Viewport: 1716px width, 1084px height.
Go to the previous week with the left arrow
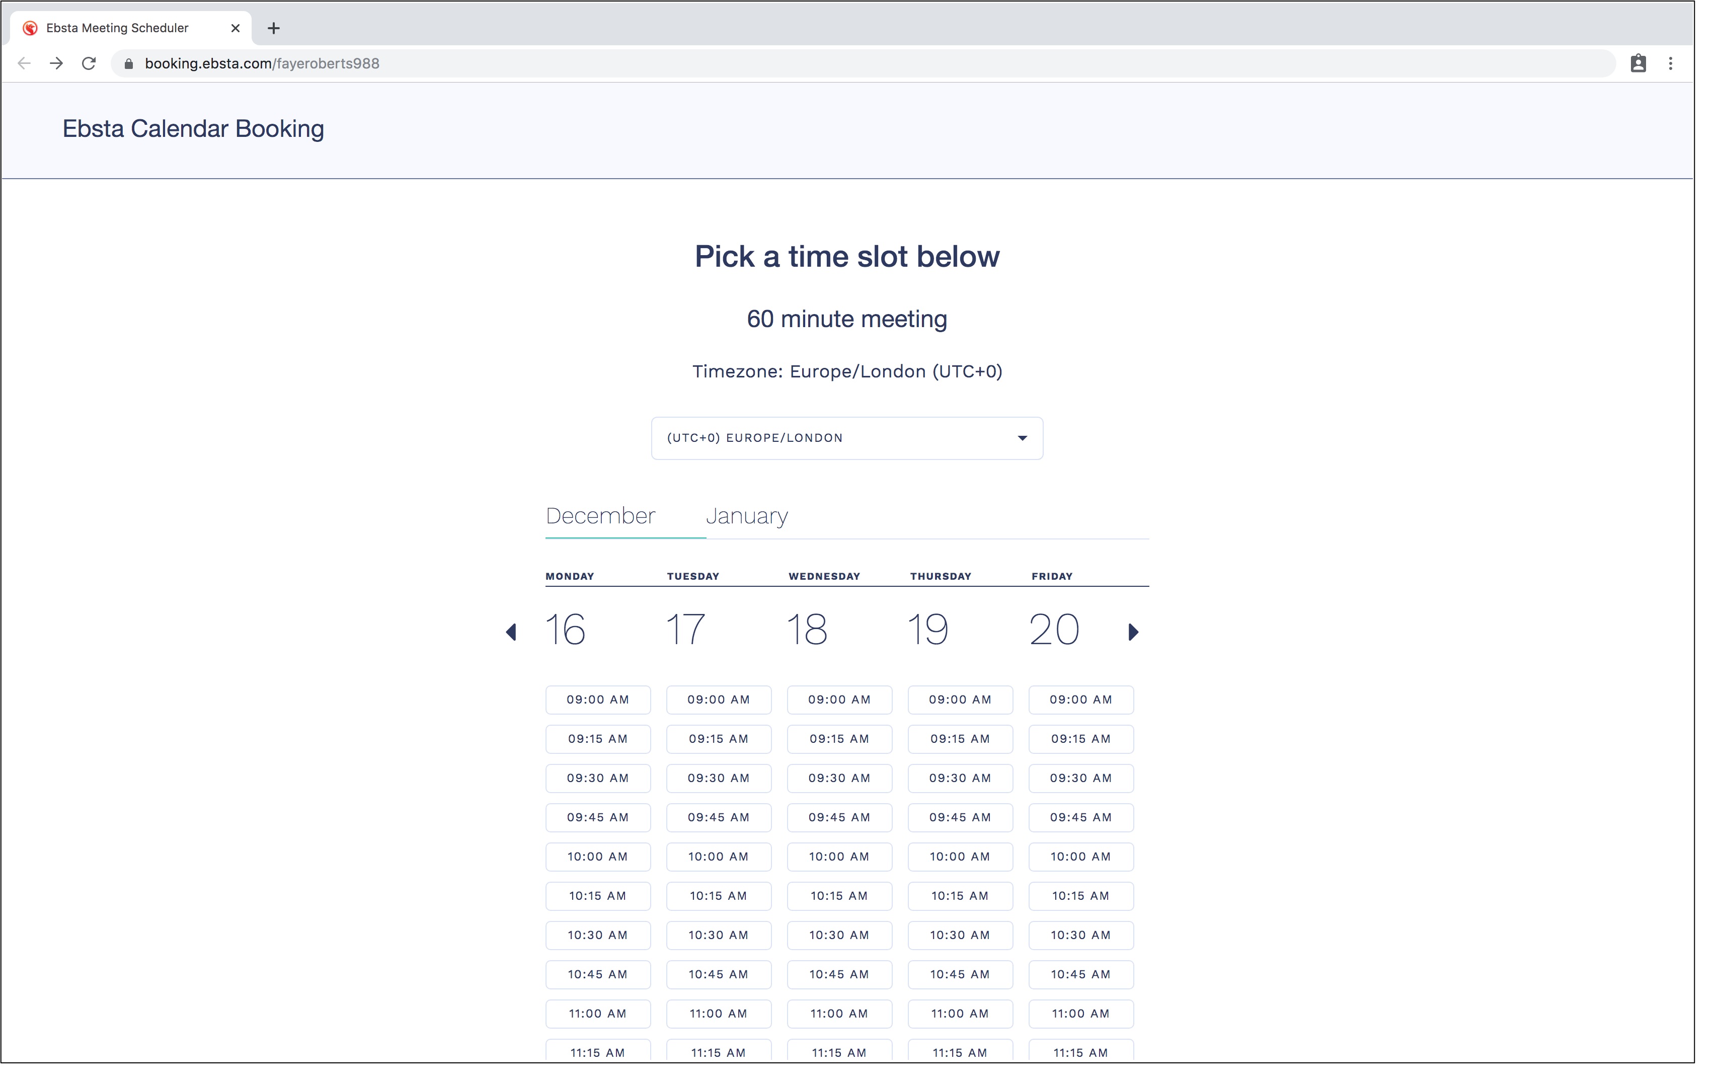point(511,632)
